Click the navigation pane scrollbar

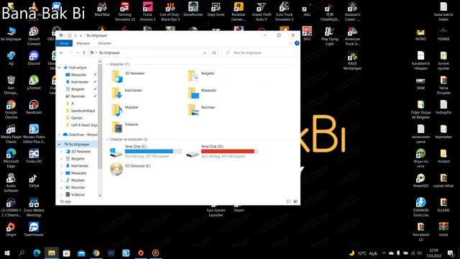tap(100, 116)
